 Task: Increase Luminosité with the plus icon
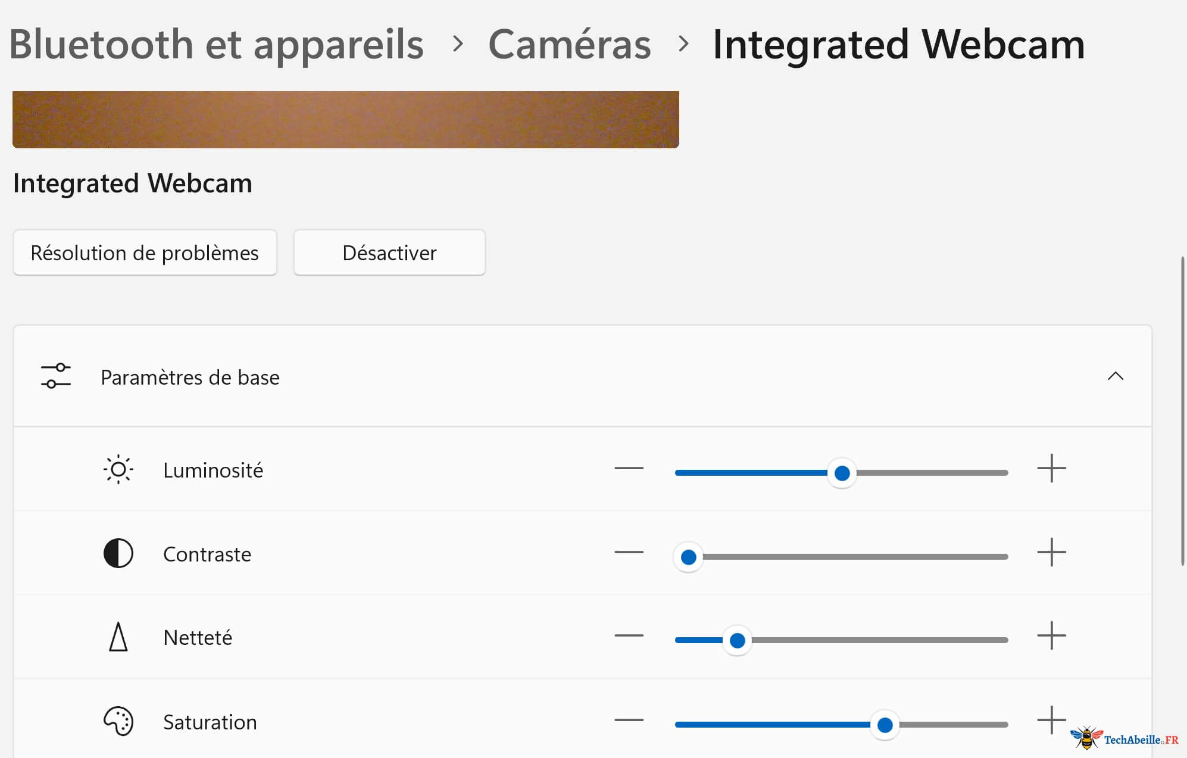(x=1052, y=468)
